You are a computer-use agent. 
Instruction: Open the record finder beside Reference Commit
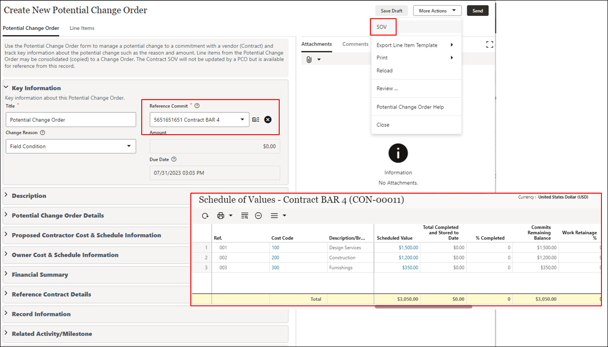point(255,119)
